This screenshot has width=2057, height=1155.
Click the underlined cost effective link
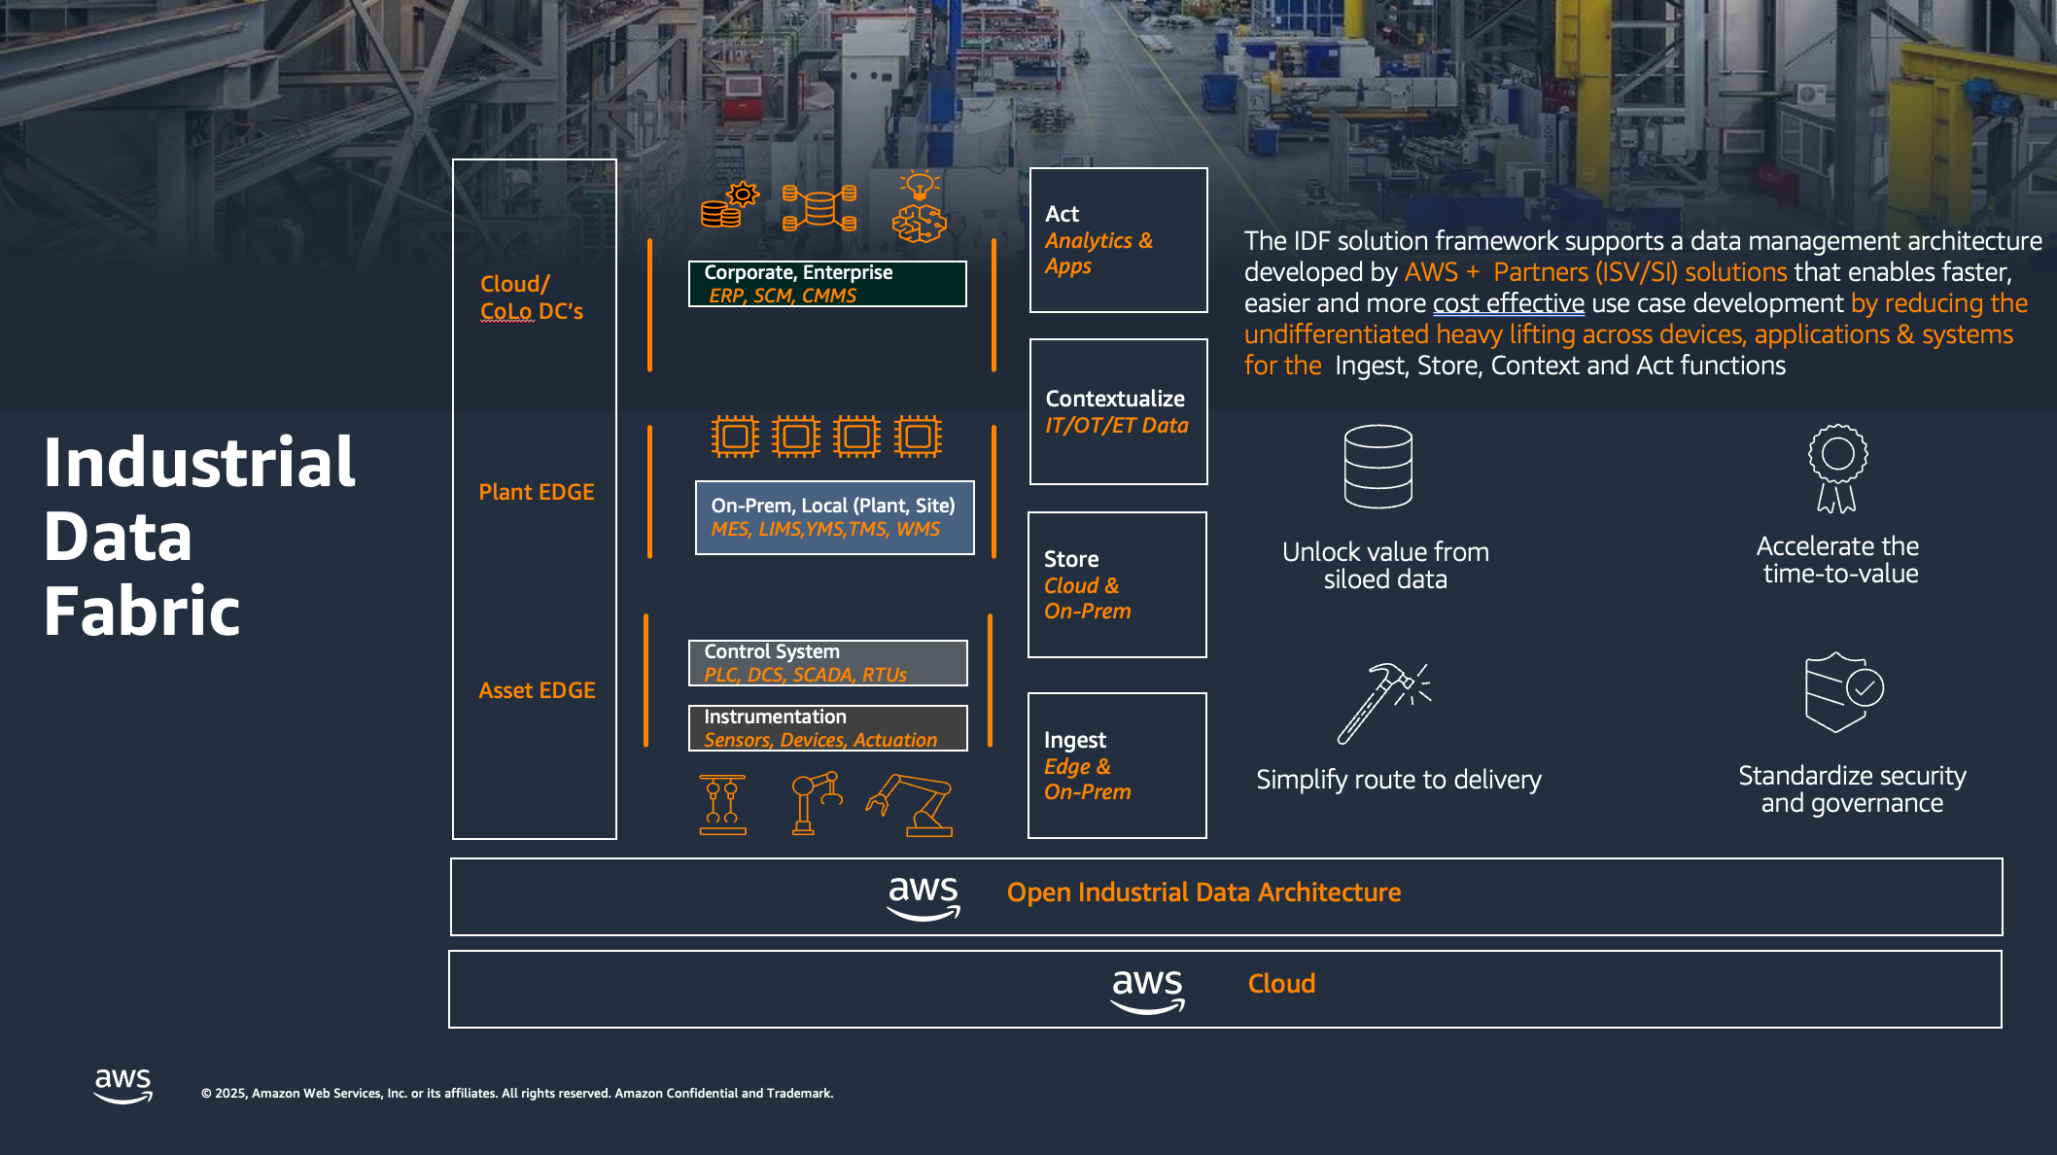point(1508,303)
